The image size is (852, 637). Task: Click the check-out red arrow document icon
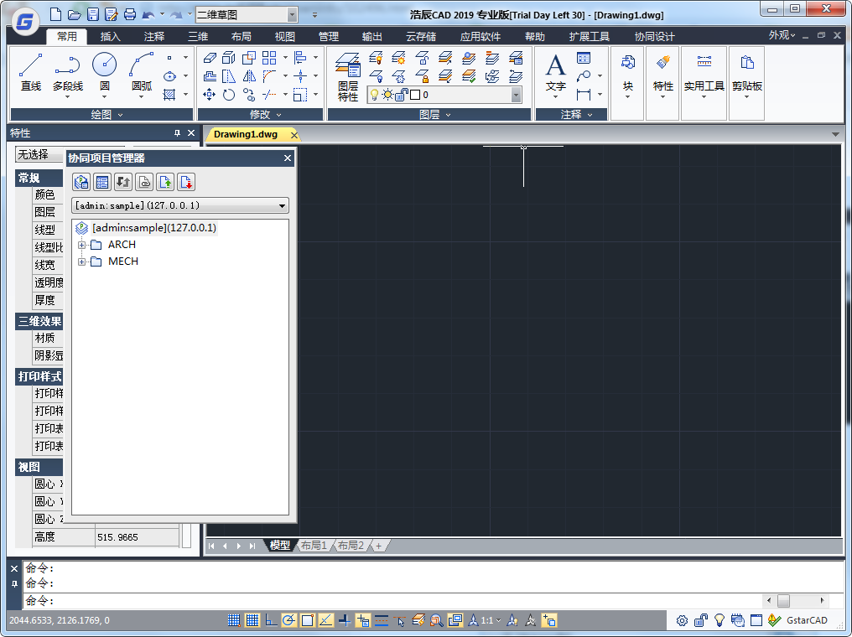click(x=186, y=182)
